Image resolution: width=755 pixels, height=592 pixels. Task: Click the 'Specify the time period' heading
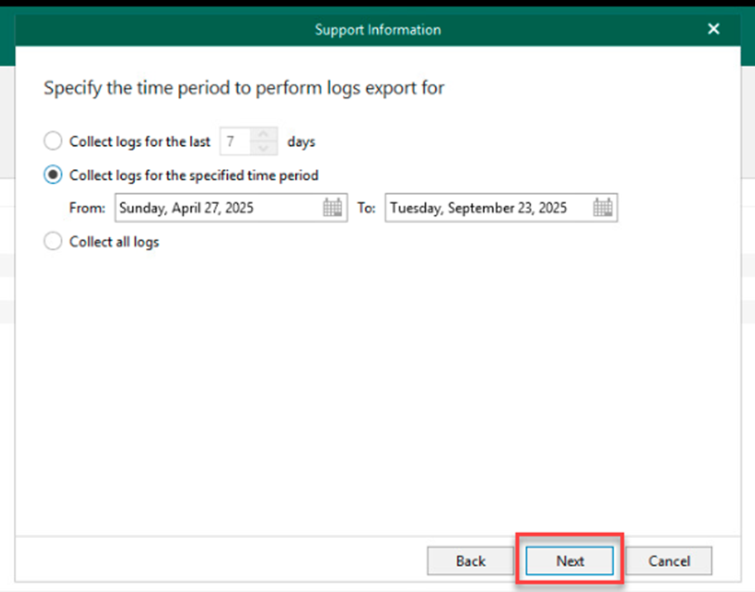[244, 88]
